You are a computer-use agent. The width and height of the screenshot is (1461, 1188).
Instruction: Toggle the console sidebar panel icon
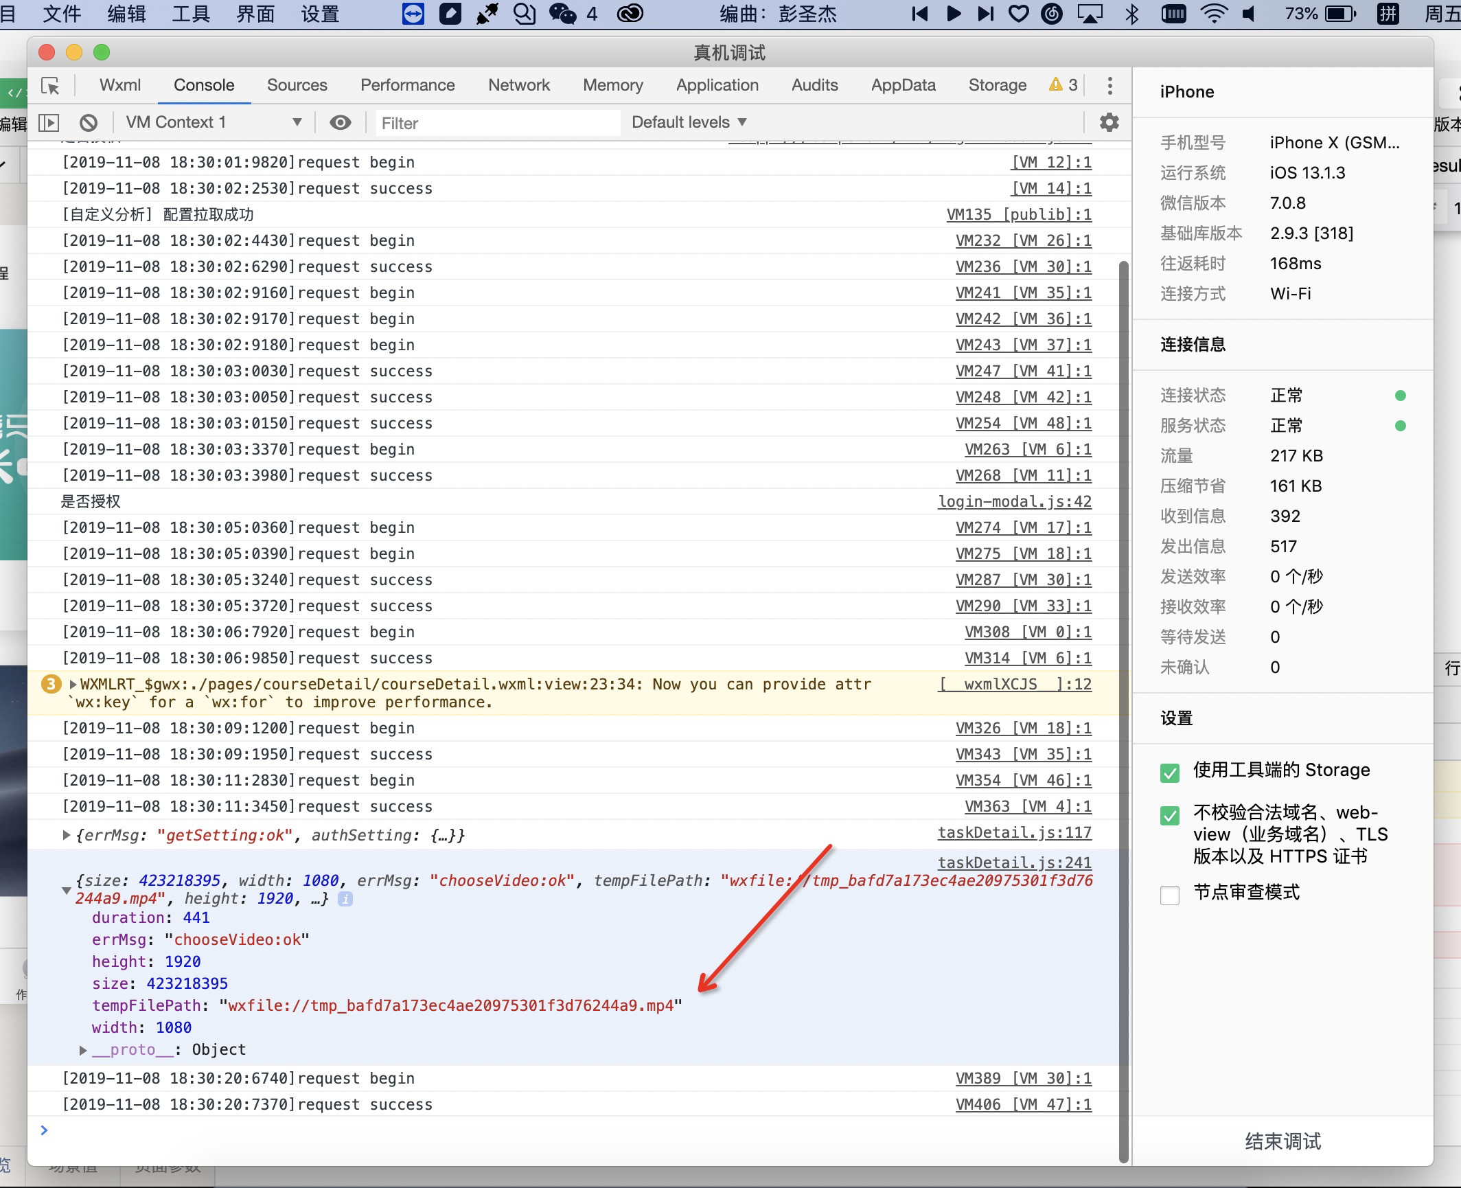pos(49,123)
